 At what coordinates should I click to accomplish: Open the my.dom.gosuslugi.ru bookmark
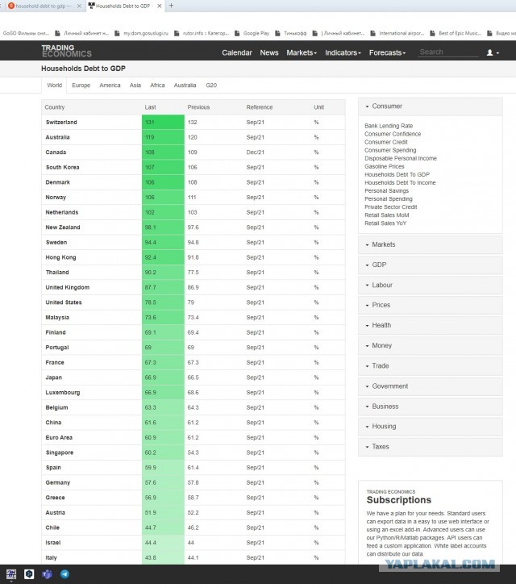pos(141,33)
